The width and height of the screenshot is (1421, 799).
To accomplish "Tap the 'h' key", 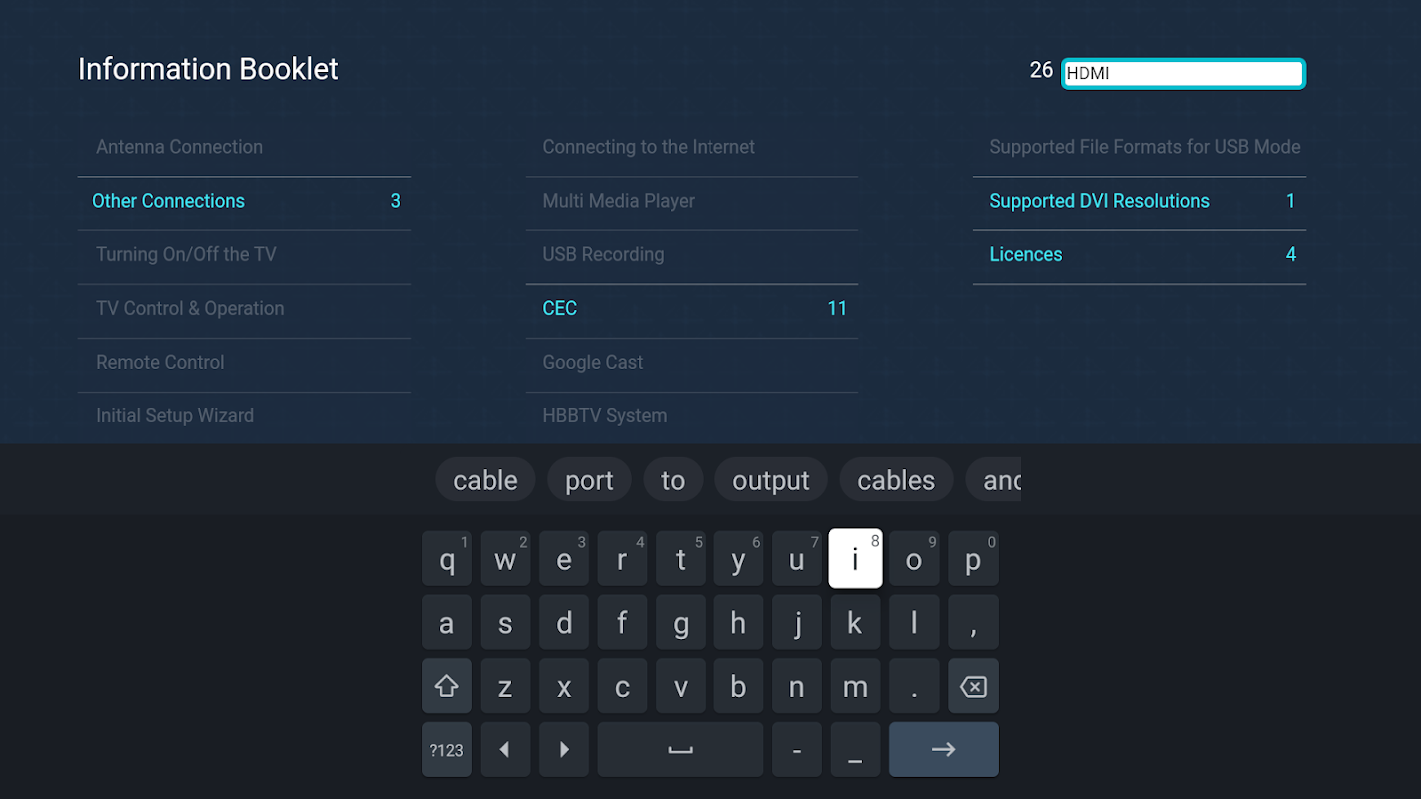I will (738, 622).
